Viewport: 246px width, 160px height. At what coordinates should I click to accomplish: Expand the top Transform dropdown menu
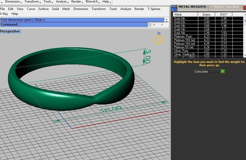33,2
